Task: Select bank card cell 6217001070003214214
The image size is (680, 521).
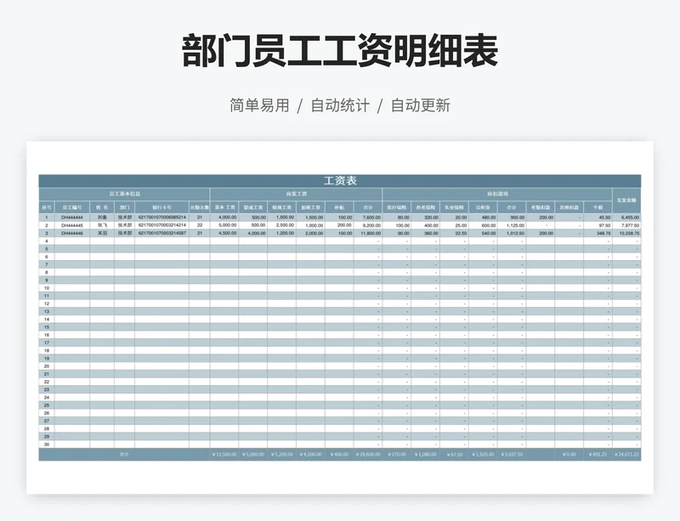Action: [x=161, y=225]
